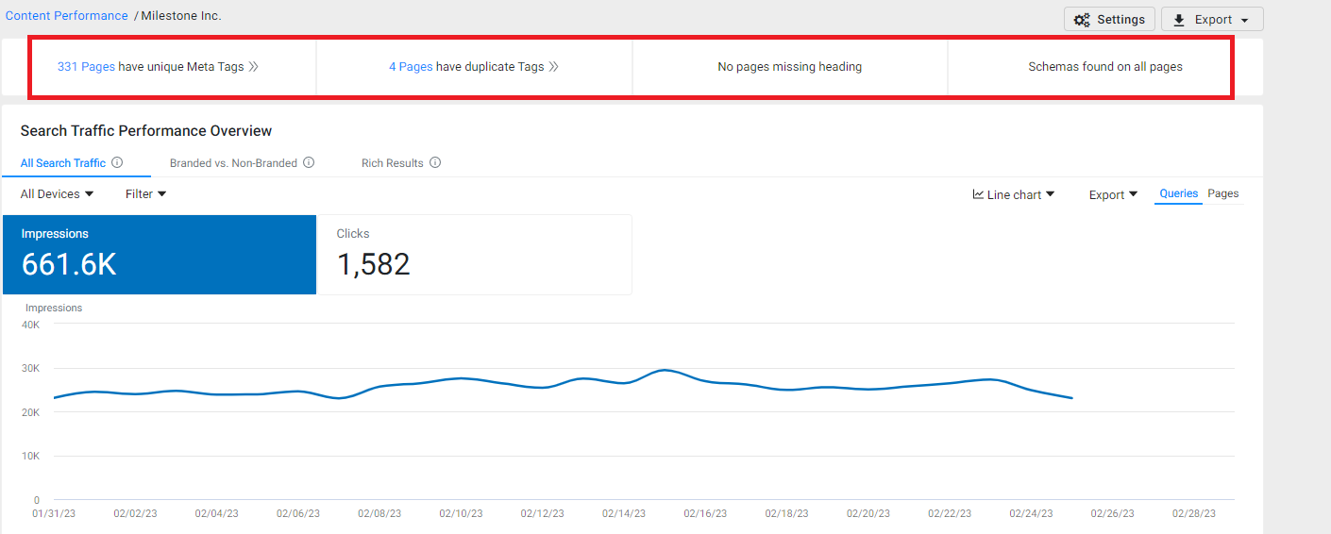Click chevron arrows beside duplicate Tags

pyautogui.click(x=554, y=67)
